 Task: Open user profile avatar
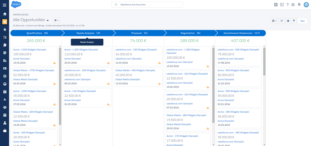pos(306,5)
